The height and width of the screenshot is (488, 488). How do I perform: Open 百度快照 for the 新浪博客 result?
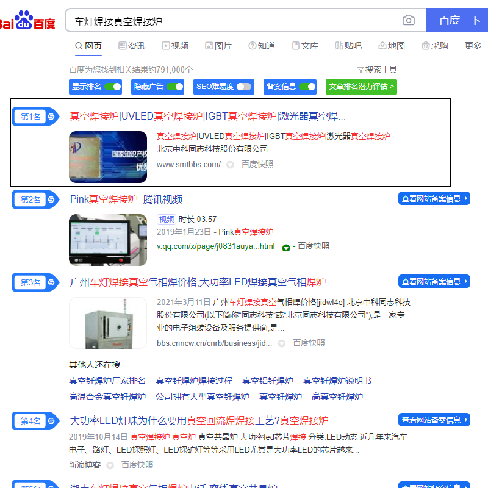click(137, 465)
